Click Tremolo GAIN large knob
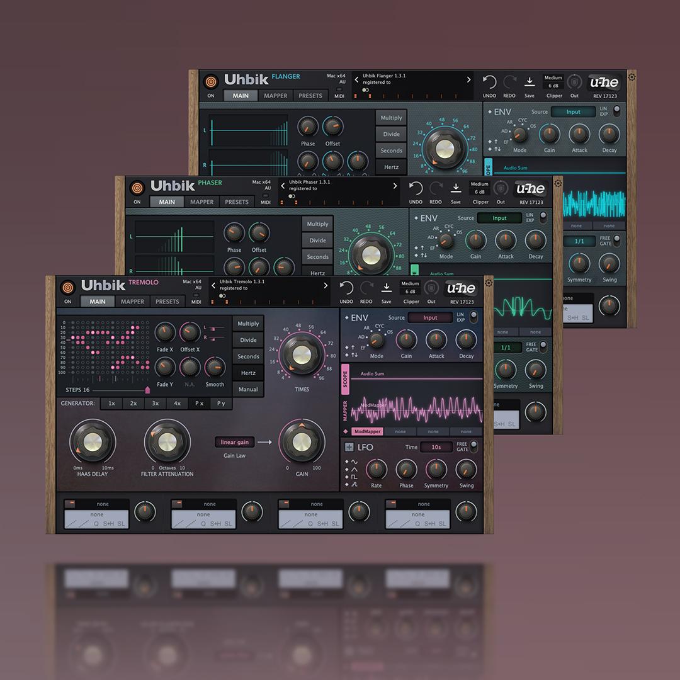 302,443
